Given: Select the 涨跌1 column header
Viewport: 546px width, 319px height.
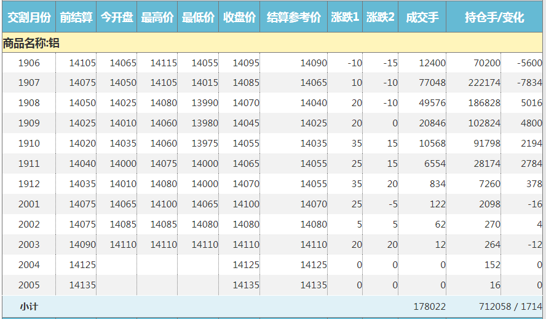Looking at the screenshot, I should click(x=345, y=17).
